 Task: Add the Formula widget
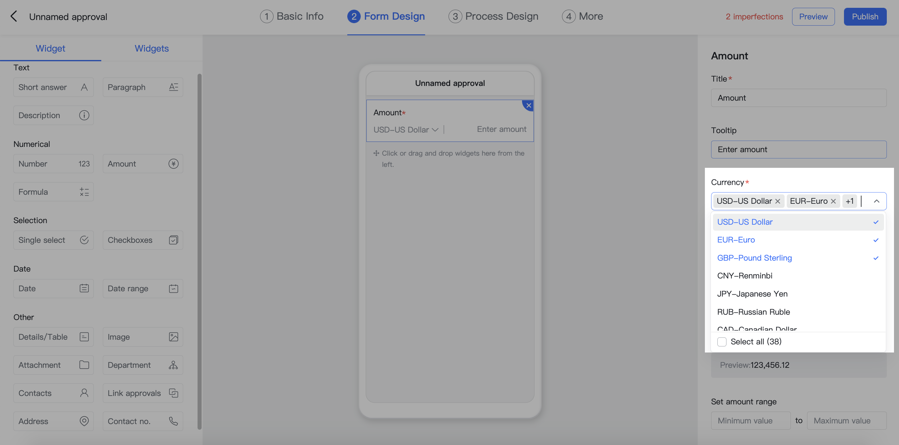(x=53, y=192)
